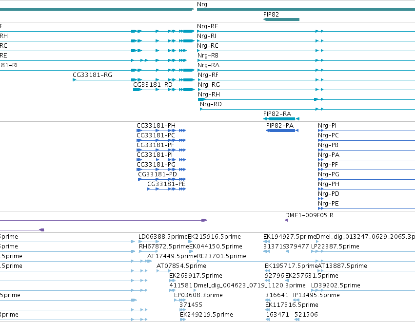
Task: Click the AT17449.5prime EST label
Action: click(x=172, y=256)
